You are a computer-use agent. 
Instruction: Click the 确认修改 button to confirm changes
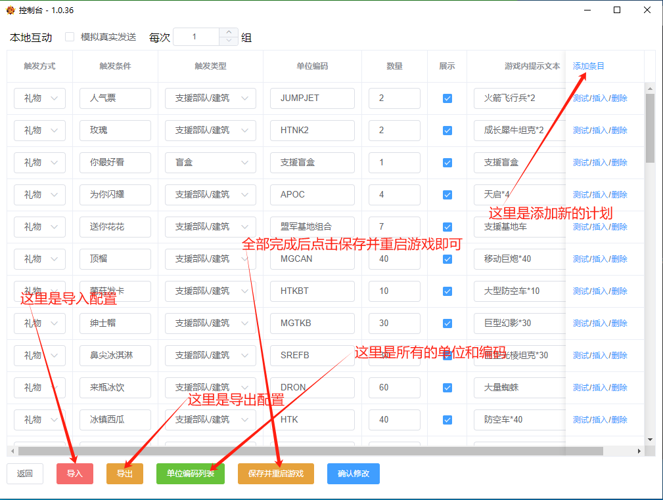tap(353, 473)
